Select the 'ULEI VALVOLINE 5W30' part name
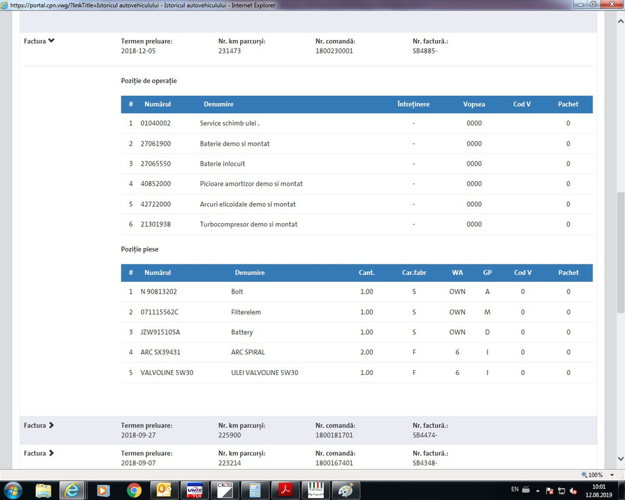This screenshot has width=625, height=500. [264, 372]
